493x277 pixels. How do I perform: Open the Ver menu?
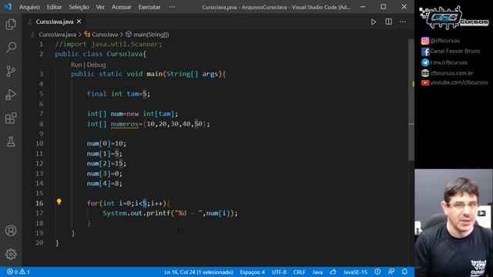pos(100,7)
